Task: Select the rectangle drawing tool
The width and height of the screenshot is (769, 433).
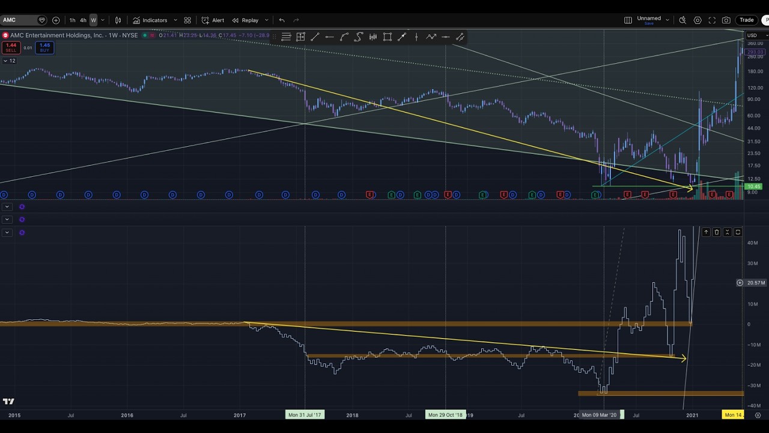Action: point(388,37)
